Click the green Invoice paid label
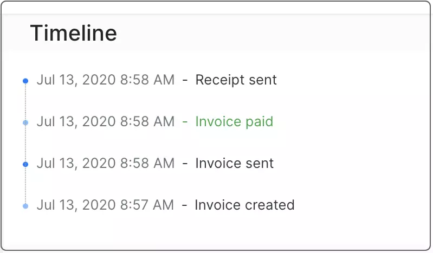 234,122
